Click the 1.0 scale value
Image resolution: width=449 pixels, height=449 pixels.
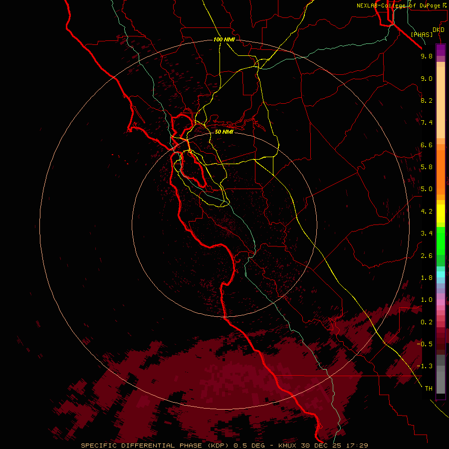[427, 300]
